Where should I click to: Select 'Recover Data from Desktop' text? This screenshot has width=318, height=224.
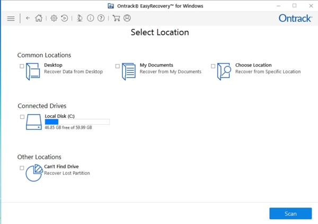tap(74, 72)
